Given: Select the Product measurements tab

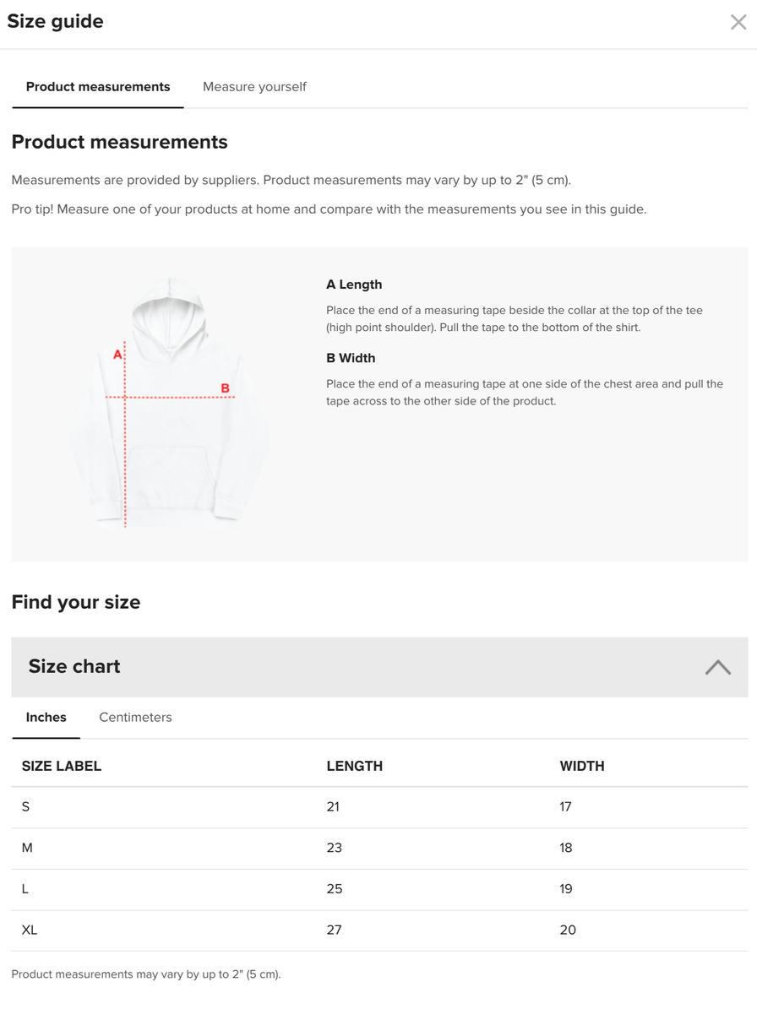Looking at the screenshot, I should [x=98, y=87].
